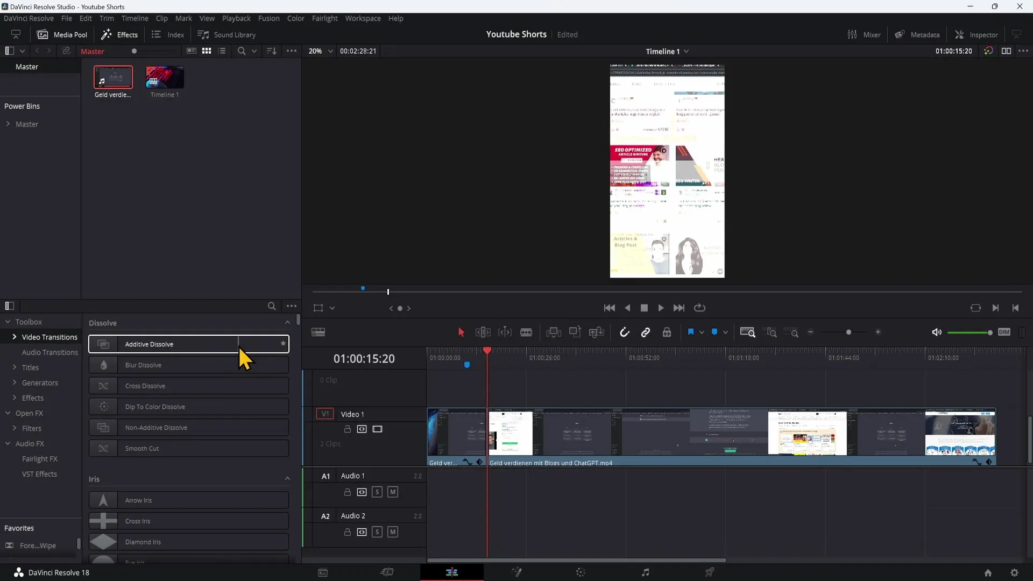The width and height of the screenshot is (1033, 581).
Task: Click the Sound Library button in toolbar
Action: [x=228, y=34]
